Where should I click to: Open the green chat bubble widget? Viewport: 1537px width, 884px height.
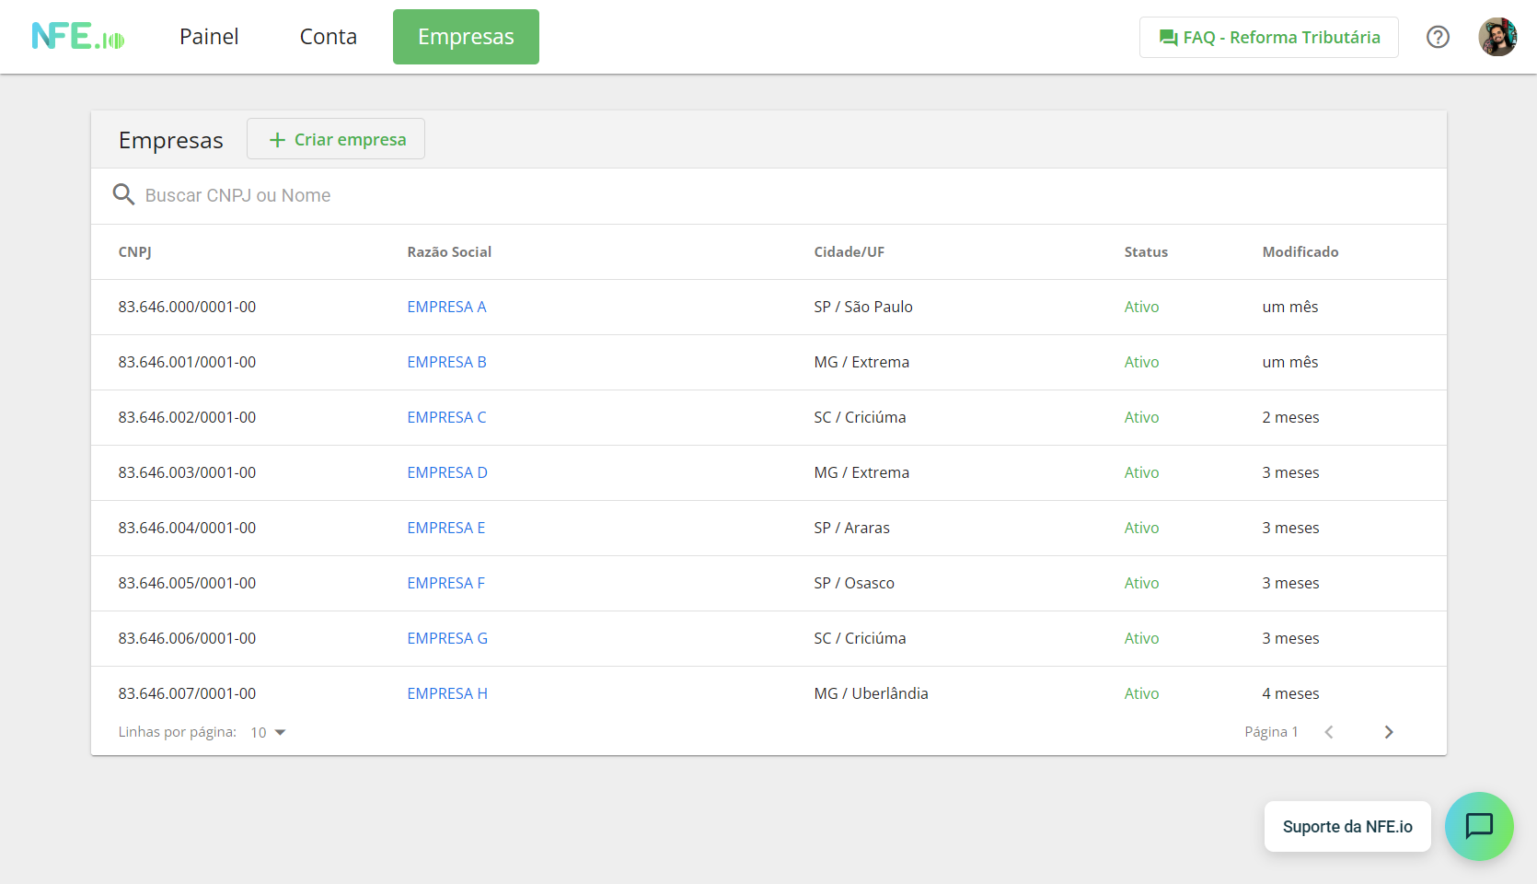point(1479,826)
